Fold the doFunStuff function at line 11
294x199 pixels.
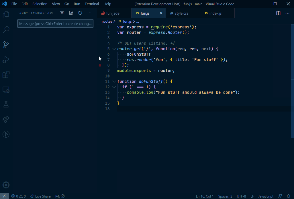click(x=114, y=81)
